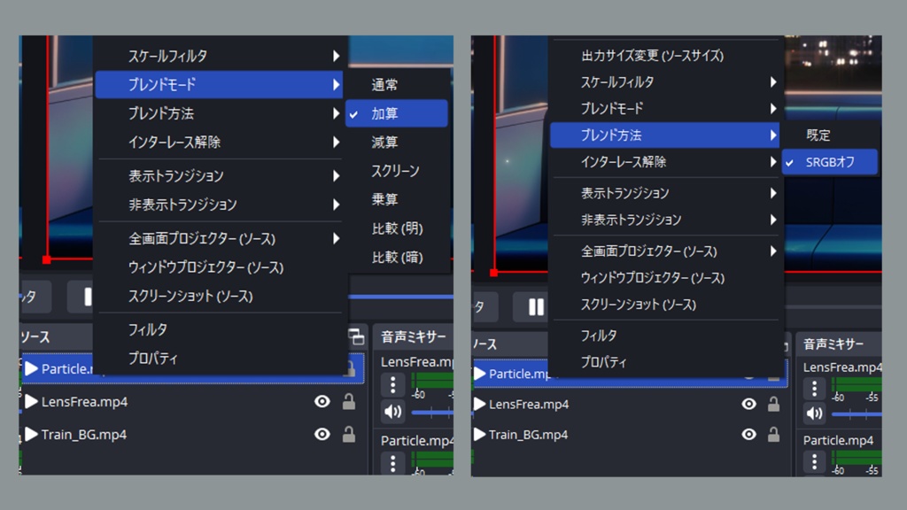Click LensFrea.mp4 play icon in right sources list

479,404
